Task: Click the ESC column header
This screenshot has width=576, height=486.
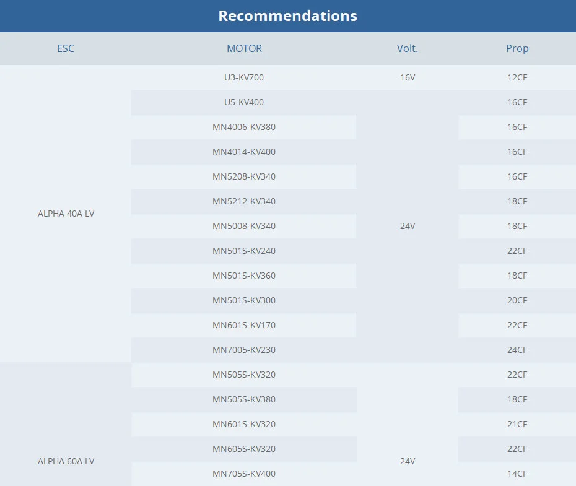Action: 66,48
